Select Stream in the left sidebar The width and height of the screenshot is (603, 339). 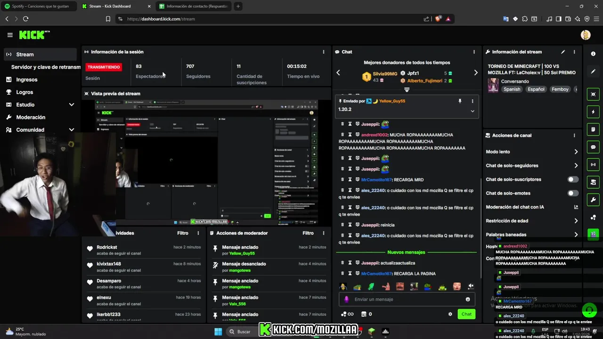(x=41, y=54)
